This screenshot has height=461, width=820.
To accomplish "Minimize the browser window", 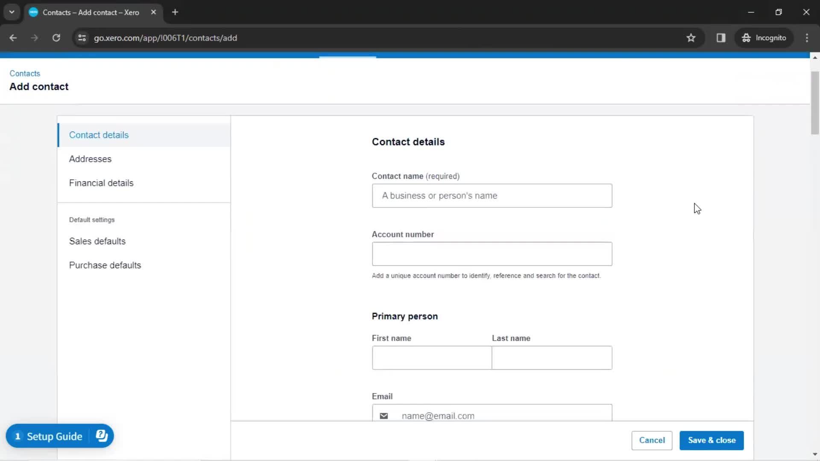I will coord(751,12).
